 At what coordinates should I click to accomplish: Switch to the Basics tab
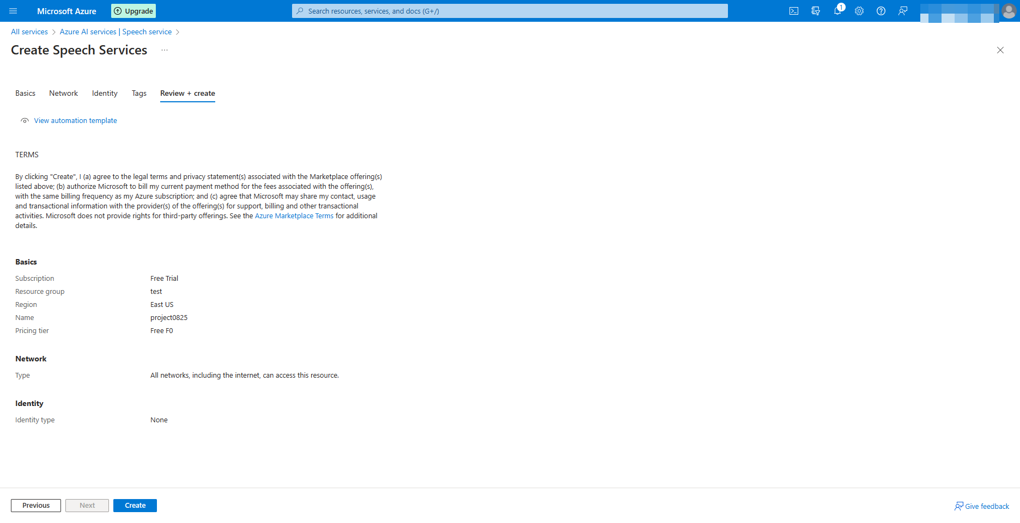point(25,94)
